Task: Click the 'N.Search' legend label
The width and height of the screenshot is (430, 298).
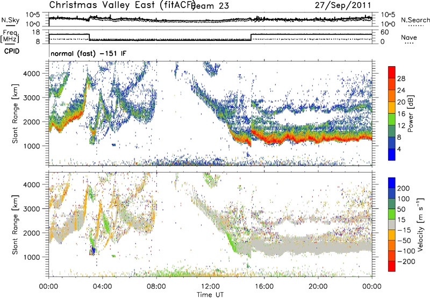Action: tap(415, 20)
